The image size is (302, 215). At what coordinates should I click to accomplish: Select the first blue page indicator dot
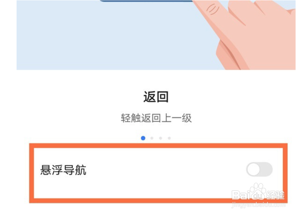click(x=143, y=138)
